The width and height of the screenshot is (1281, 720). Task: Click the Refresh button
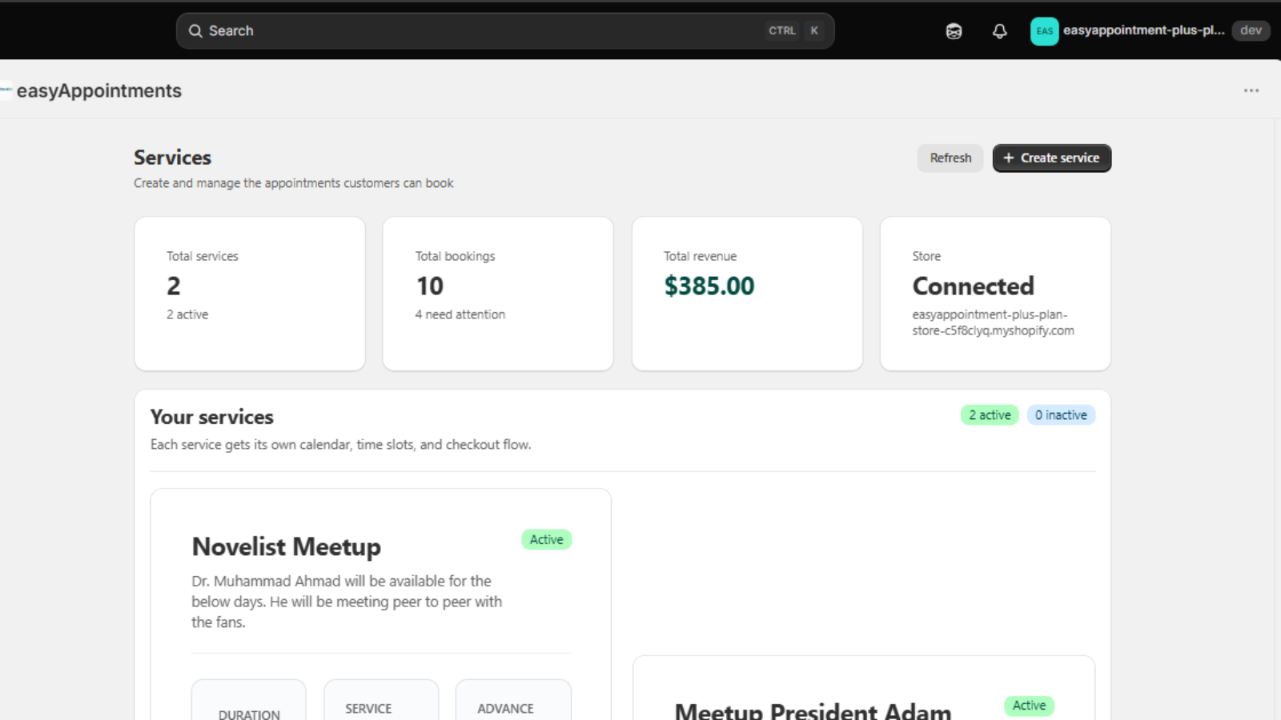(950, 158)
